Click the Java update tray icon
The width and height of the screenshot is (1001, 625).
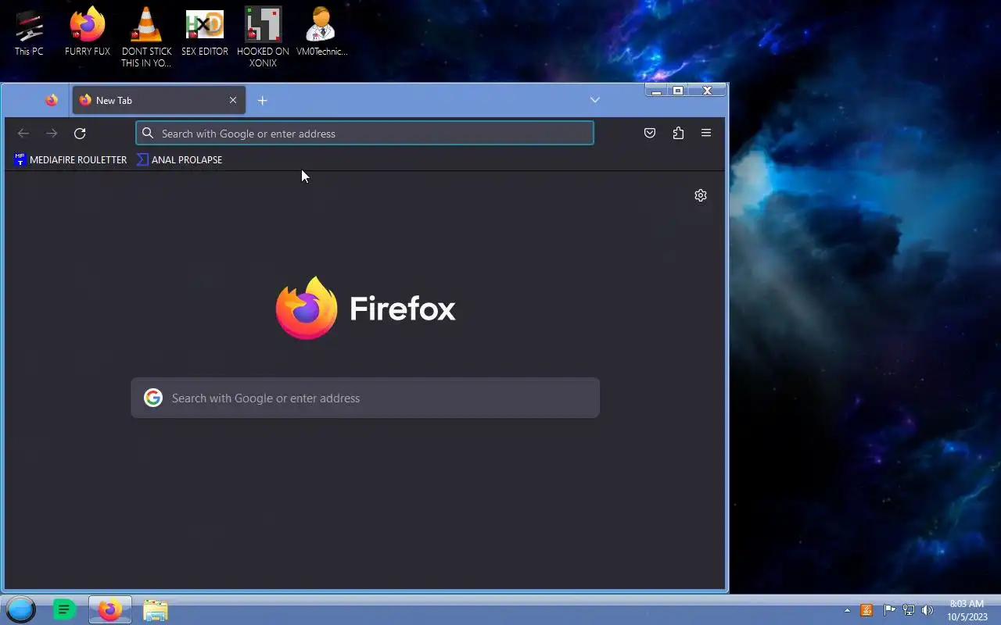tap(866, 610)
